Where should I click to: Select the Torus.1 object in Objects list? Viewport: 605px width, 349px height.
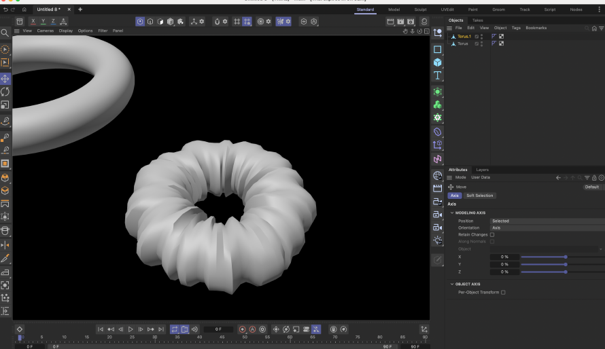tap(464, 36)
